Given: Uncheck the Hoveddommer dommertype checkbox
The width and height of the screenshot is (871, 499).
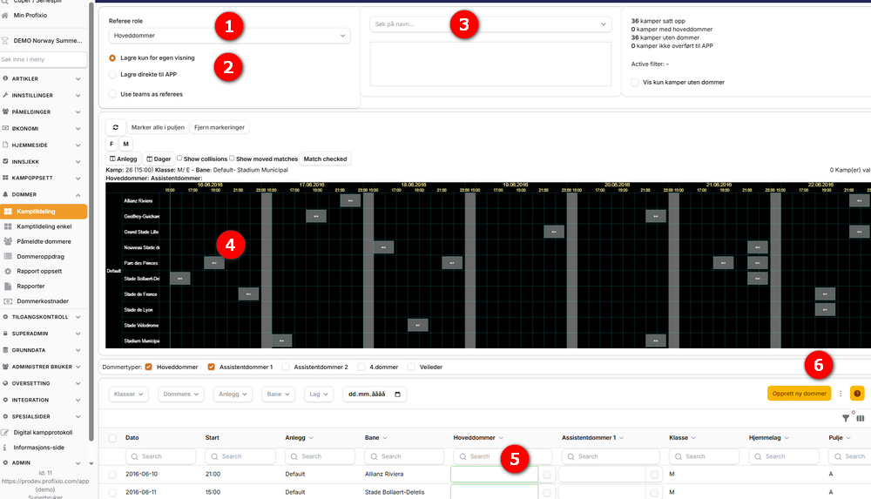Looking at the screenshot, I should pyautogui.click(x=149, y=367).
